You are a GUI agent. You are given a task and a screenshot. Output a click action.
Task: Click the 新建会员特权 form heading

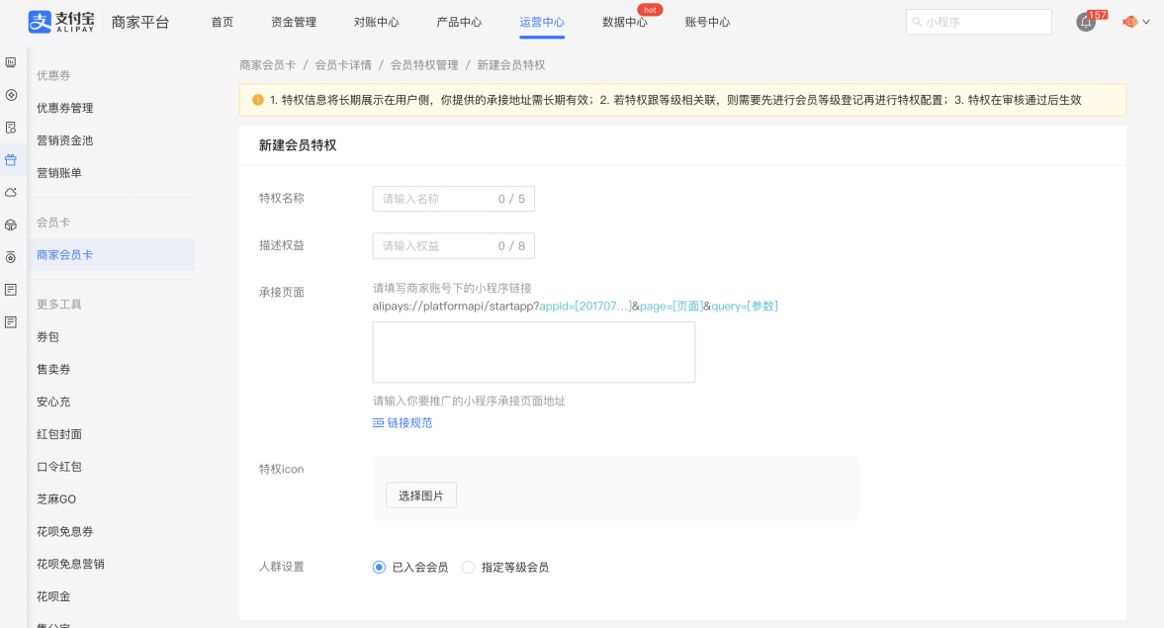click(298, 145)
